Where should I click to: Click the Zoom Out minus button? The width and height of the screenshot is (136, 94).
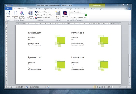(112, 87)
